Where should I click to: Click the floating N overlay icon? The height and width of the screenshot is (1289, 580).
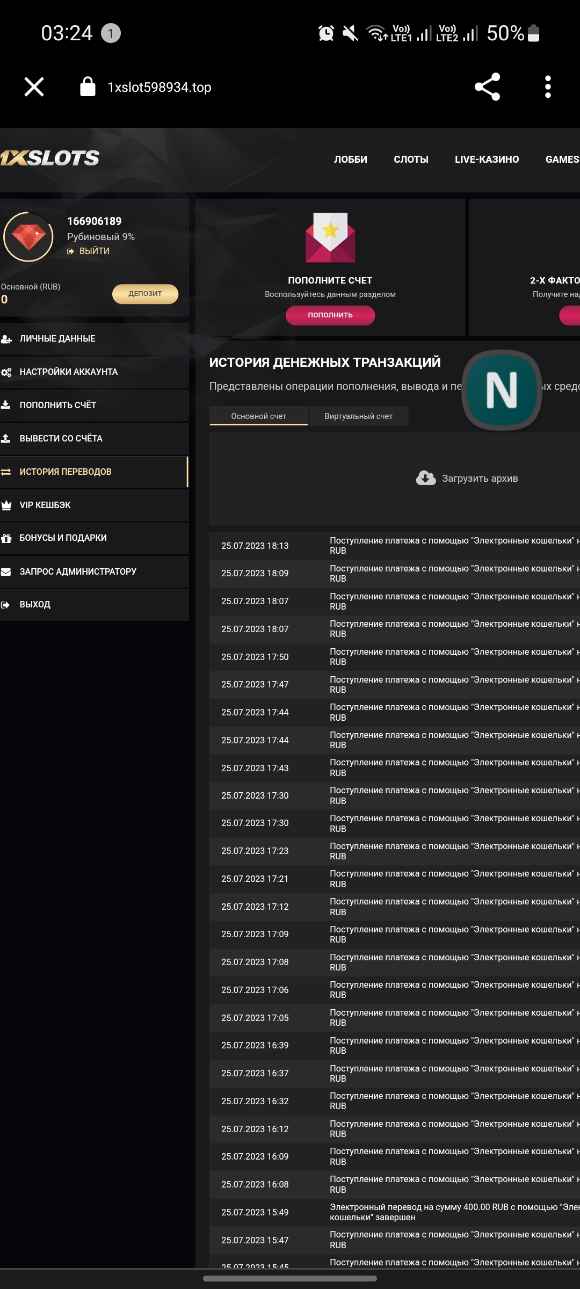502,390
